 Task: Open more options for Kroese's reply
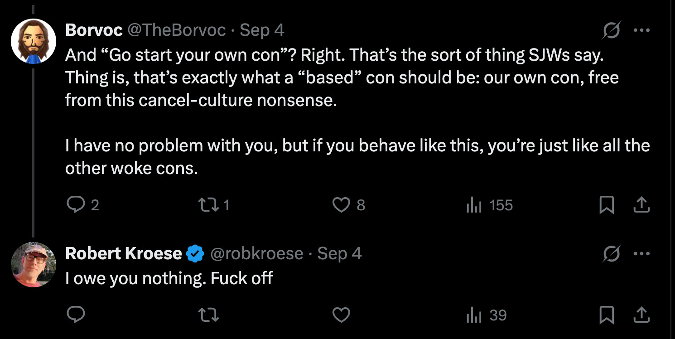point(641,254)
